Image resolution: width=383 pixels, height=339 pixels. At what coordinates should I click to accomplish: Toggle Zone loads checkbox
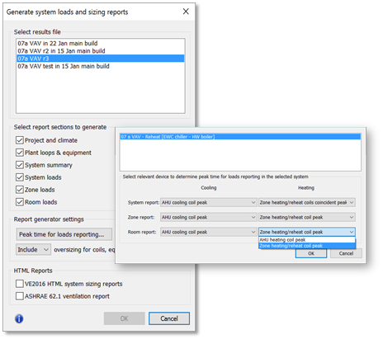[20, 190]
